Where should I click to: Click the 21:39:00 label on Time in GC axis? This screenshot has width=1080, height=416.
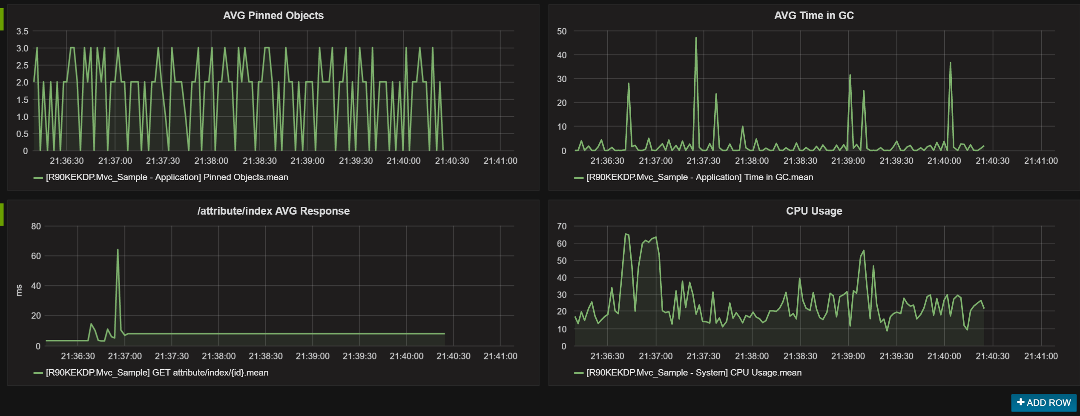click(x=848, y=161)
